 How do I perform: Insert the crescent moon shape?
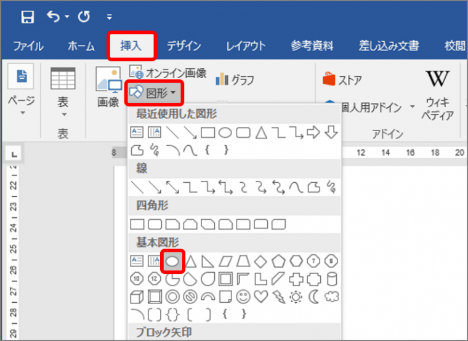tap(315, 297)
